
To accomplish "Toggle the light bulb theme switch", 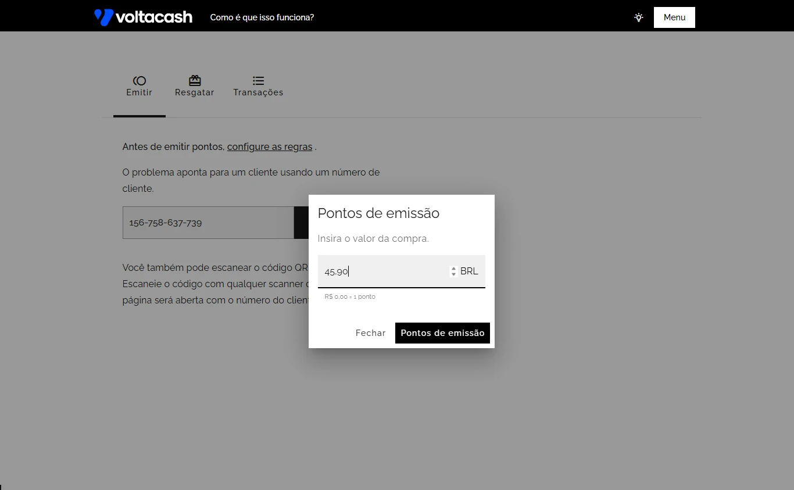I will 639,17.
